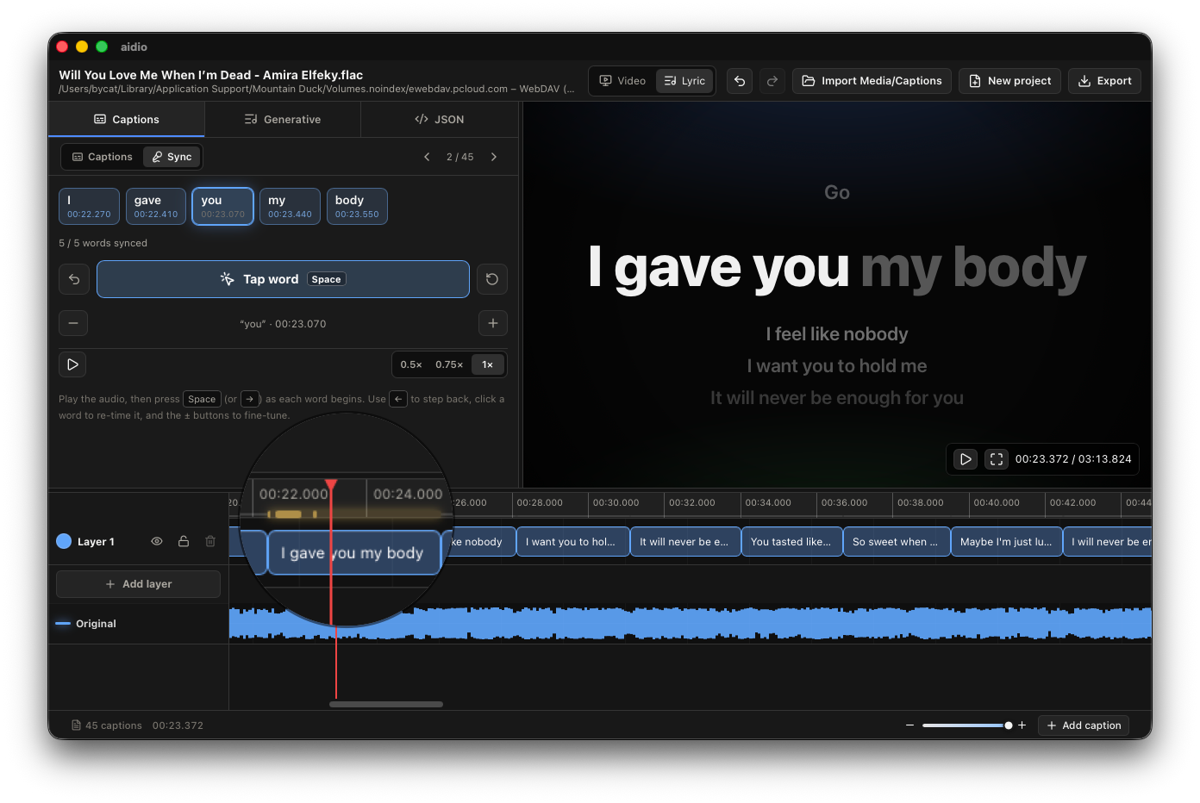1200x803 pixels.
Task: Set playback speed to 1×
Action: (x=487, y=364)
